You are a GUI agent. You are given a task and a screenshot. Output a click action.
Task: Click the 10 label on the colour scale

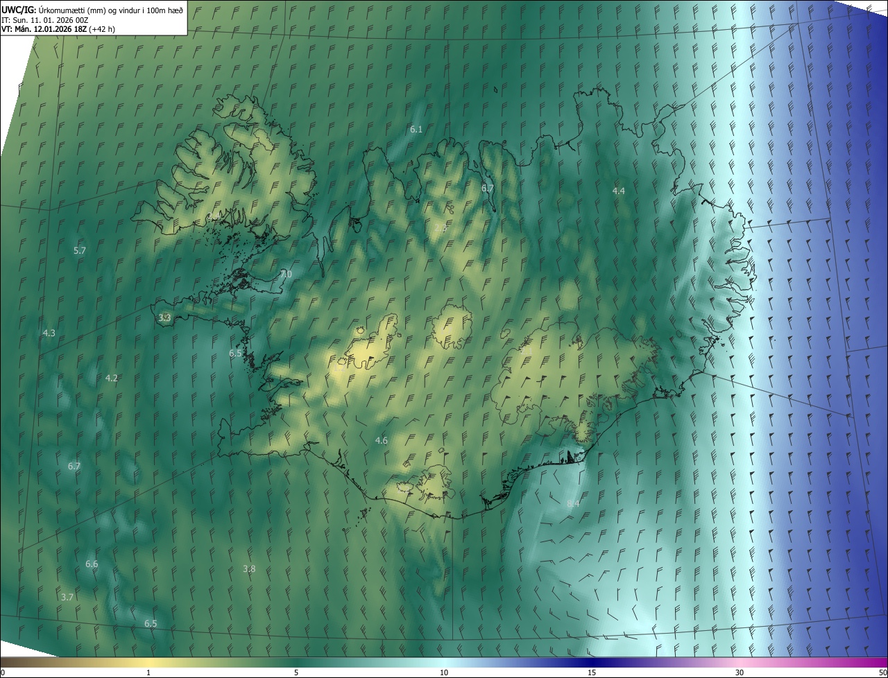click(444, 672)
